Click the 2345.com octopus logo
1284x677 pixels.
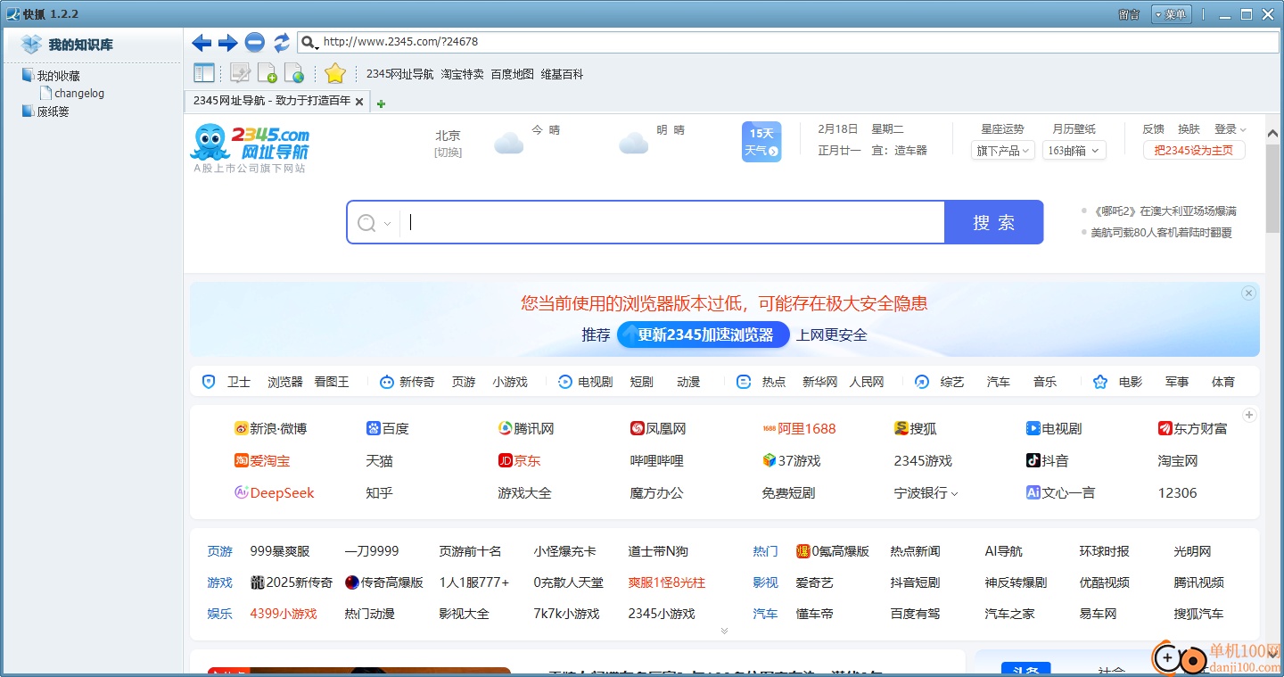(x=251, y=142)
